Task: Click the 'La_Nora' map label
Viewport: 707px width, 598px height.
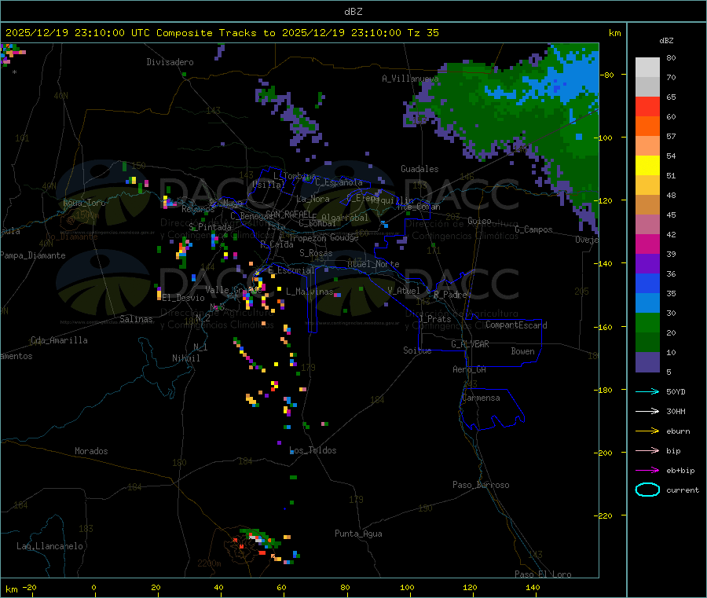Action: coord(313,199)
